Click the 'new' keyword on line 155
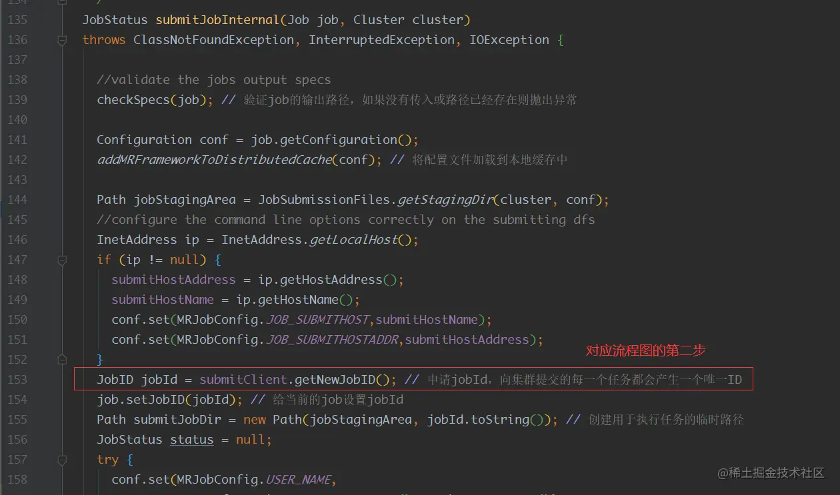 coord(254,420)
